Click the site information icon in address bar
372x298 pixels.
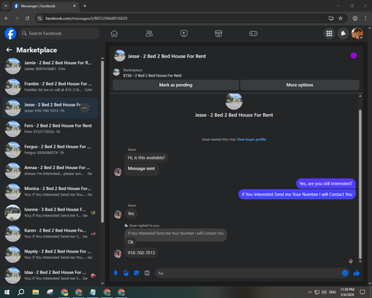39,19
